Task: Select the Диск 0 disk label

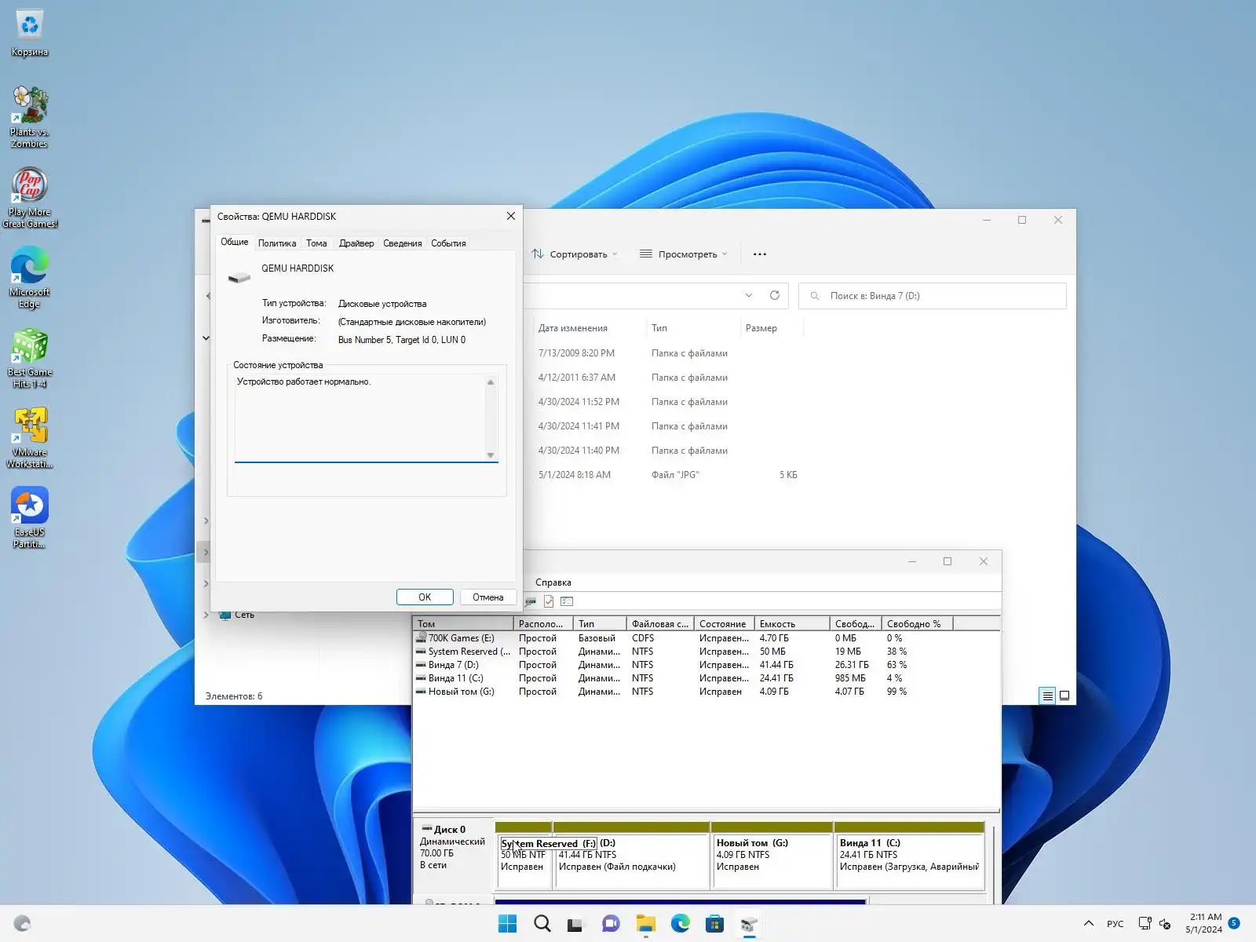Action: 454,855
